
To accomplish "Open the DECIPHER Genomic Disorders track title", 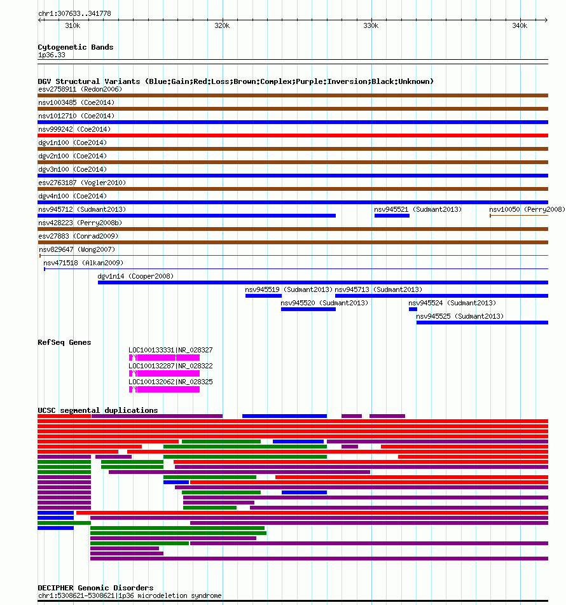I will click(x=95, y=588).
